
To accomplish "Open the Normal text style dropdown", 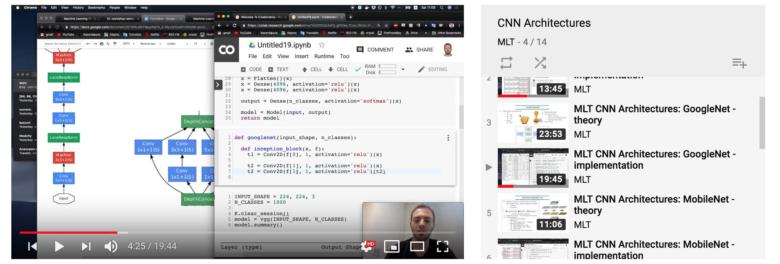I will point(151,44).
